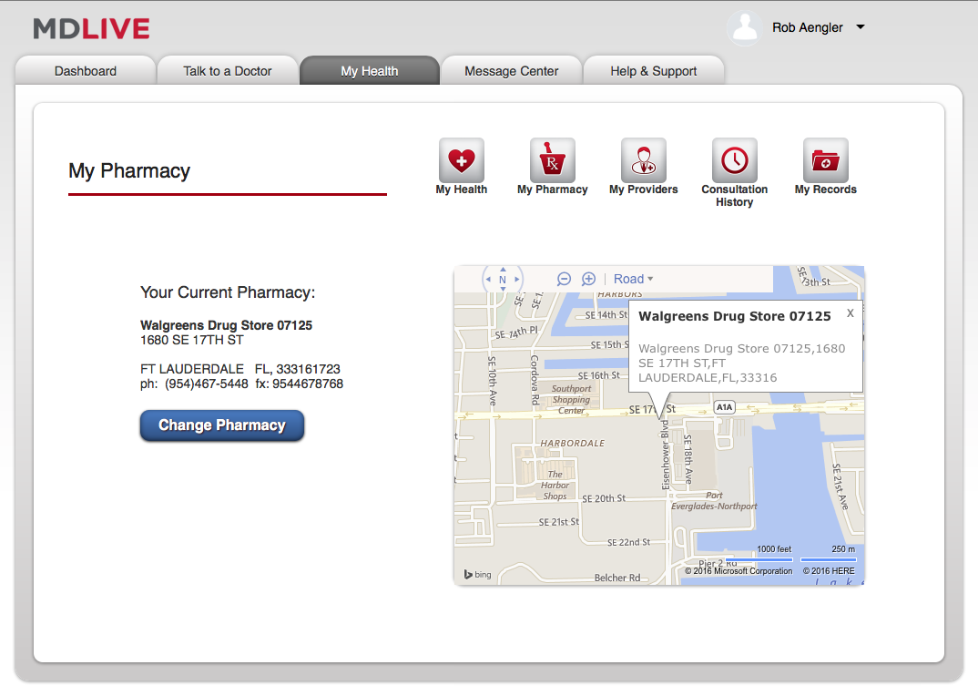Click the '1000 feet' map scale

(774, 549)
